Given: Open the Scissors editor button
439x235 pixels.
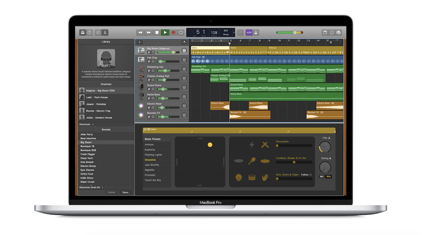Looking at the screenshot, I should (x=105, y=32).
